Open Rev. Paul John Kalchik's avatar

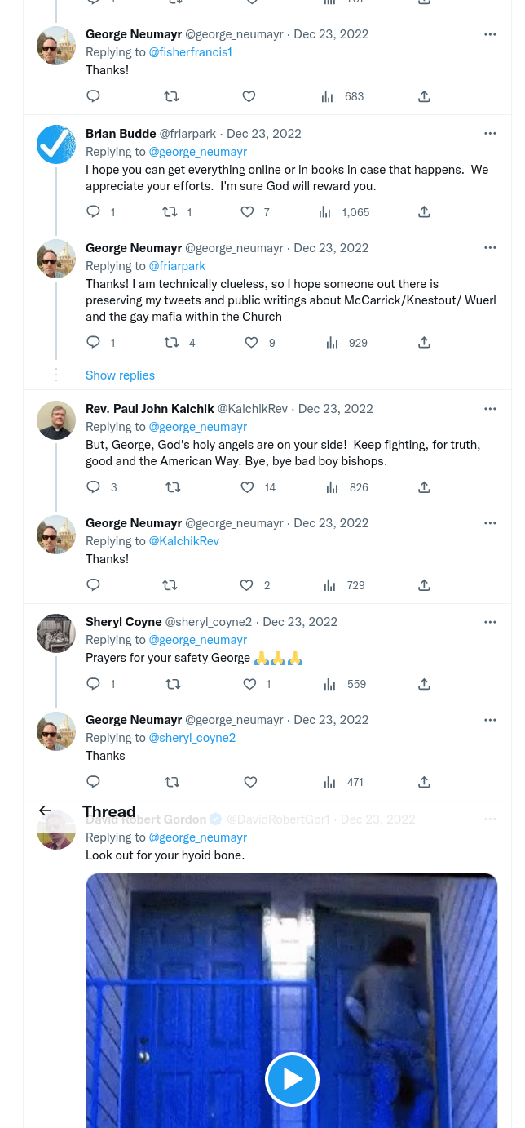56,420
